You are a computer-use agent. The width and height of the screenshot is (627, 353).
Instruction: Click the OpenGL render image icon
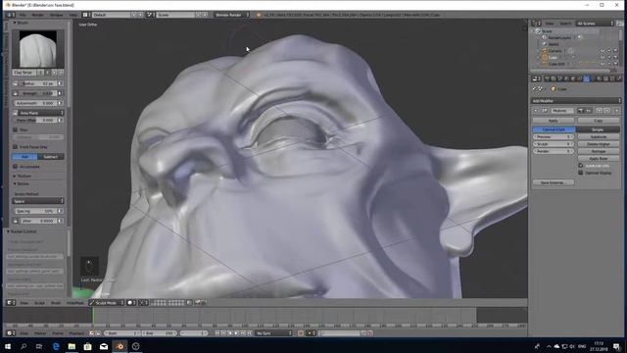(198, 303)
